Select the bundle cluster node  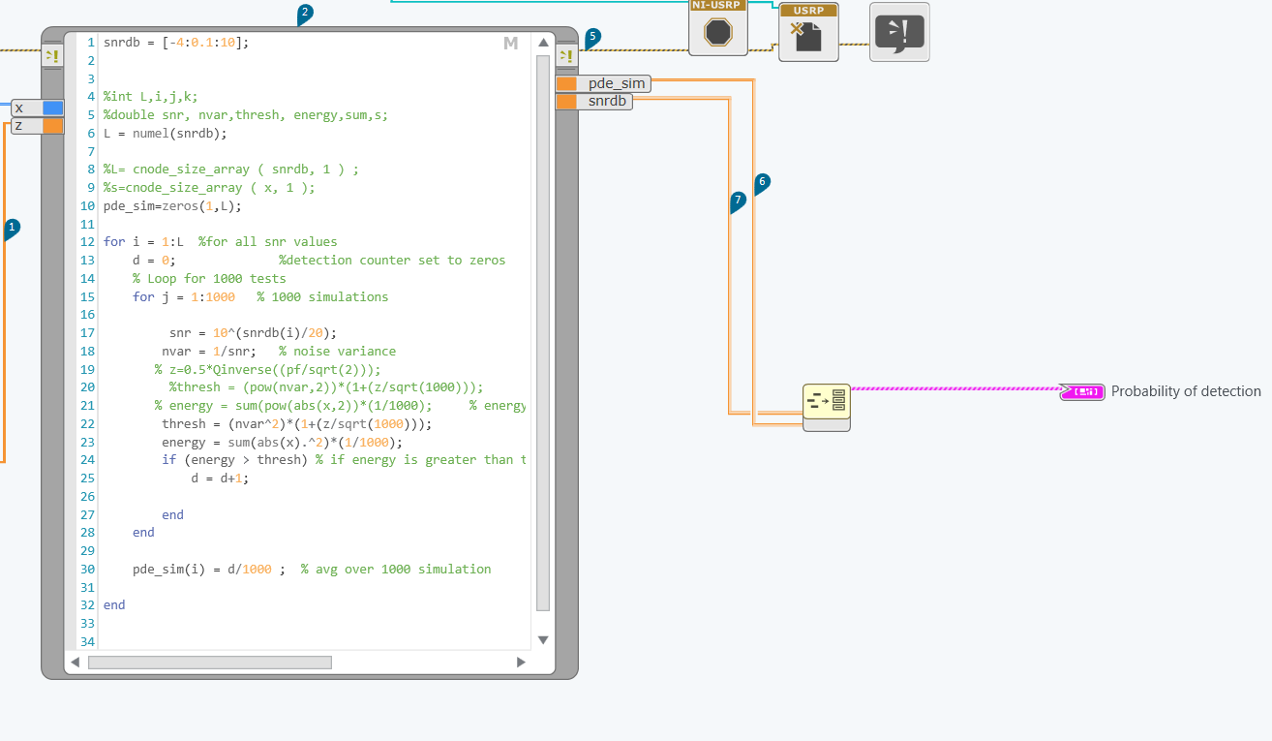coord(827,407)
